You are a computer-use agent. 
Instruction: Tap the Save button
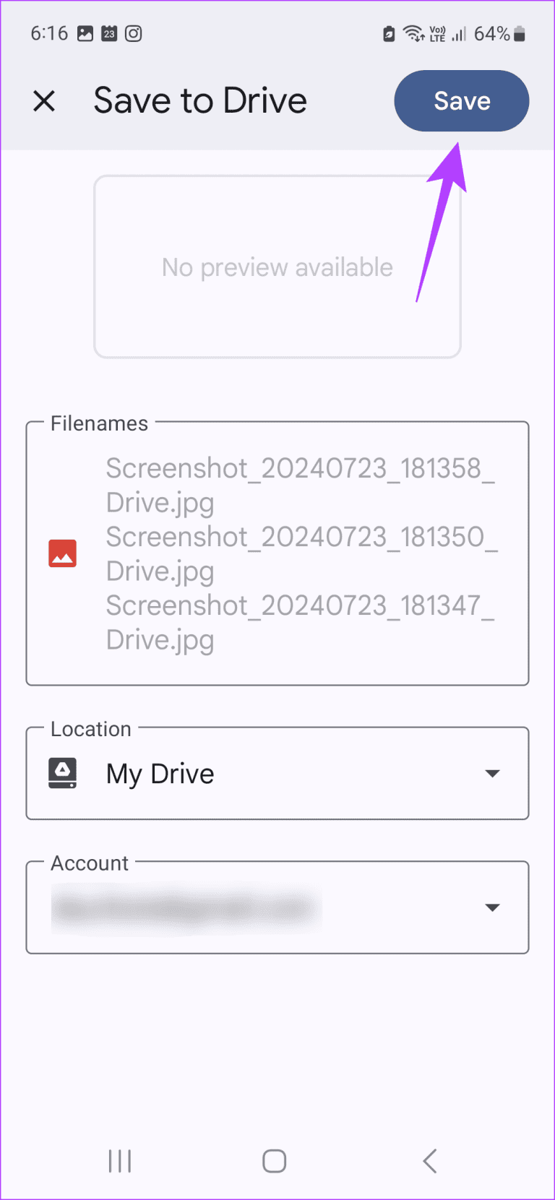[x=461, y=101]
